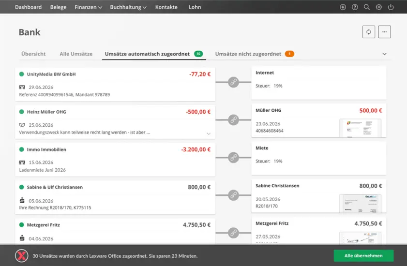Select the Alle Umsätze tab
This screenshot has width=407, height=266.
point(76,54)
